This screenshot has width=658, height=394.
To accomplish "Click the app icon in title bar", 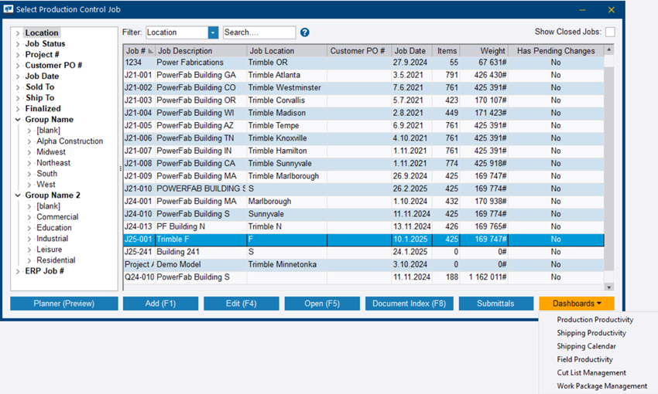I will (x=9, y=10).
